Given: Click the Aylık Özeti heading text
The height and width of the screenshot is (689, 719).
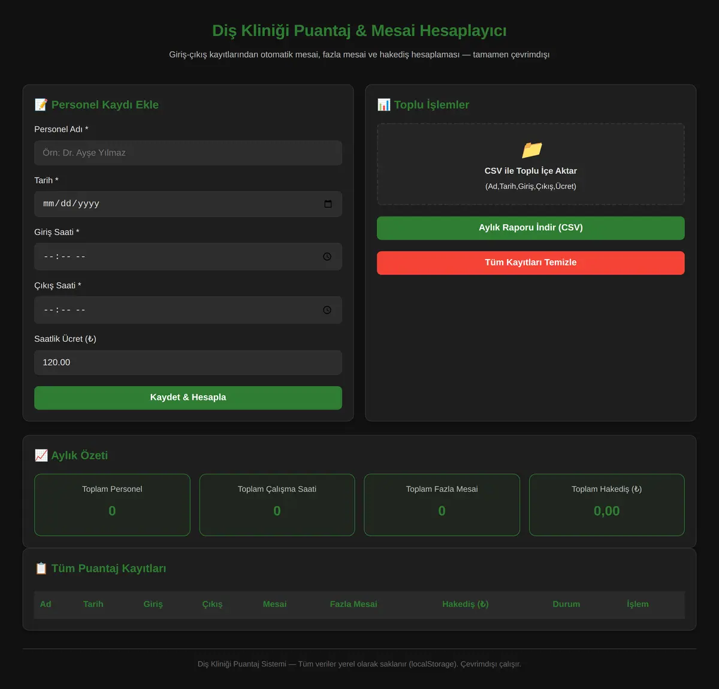Looking at the screenshot, I should (x=80, y=455).
